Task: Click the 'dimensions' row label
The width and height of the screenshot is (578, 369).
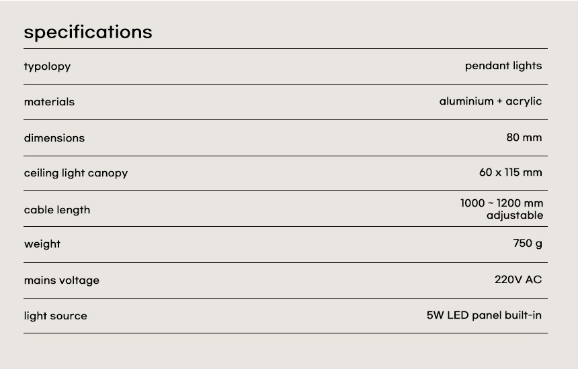Action: (x=54, y=138)
